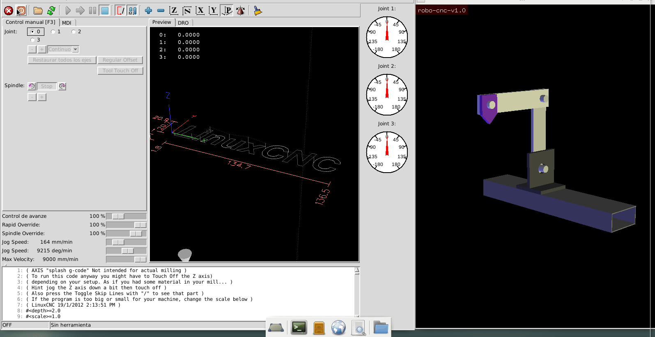
Task: Adjust the Max Velocity slider
Action: 126,259
